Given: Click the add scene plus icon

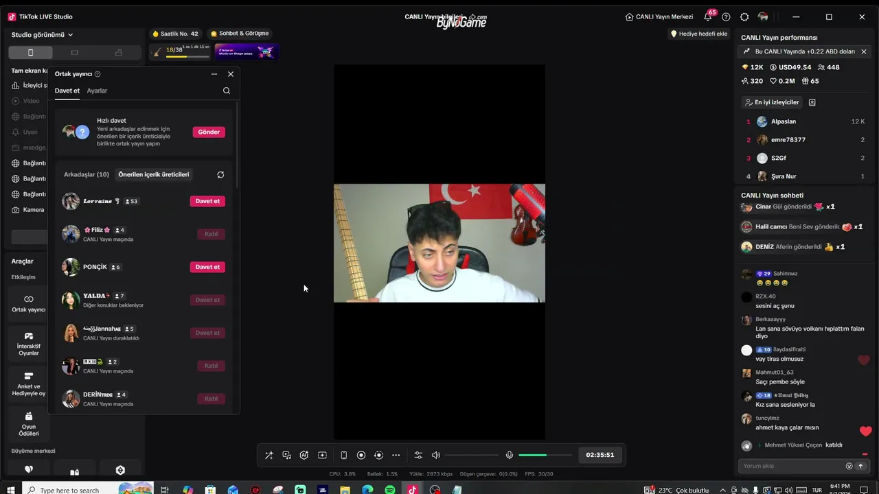Looking at the screenshot, I should (x=322, y=455).
